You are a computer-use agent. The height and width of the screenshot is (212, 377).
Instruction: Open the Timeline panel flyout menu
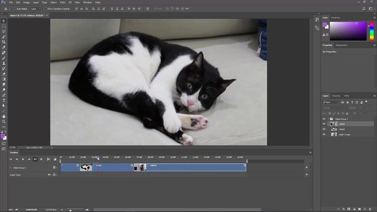pos(310,153)
